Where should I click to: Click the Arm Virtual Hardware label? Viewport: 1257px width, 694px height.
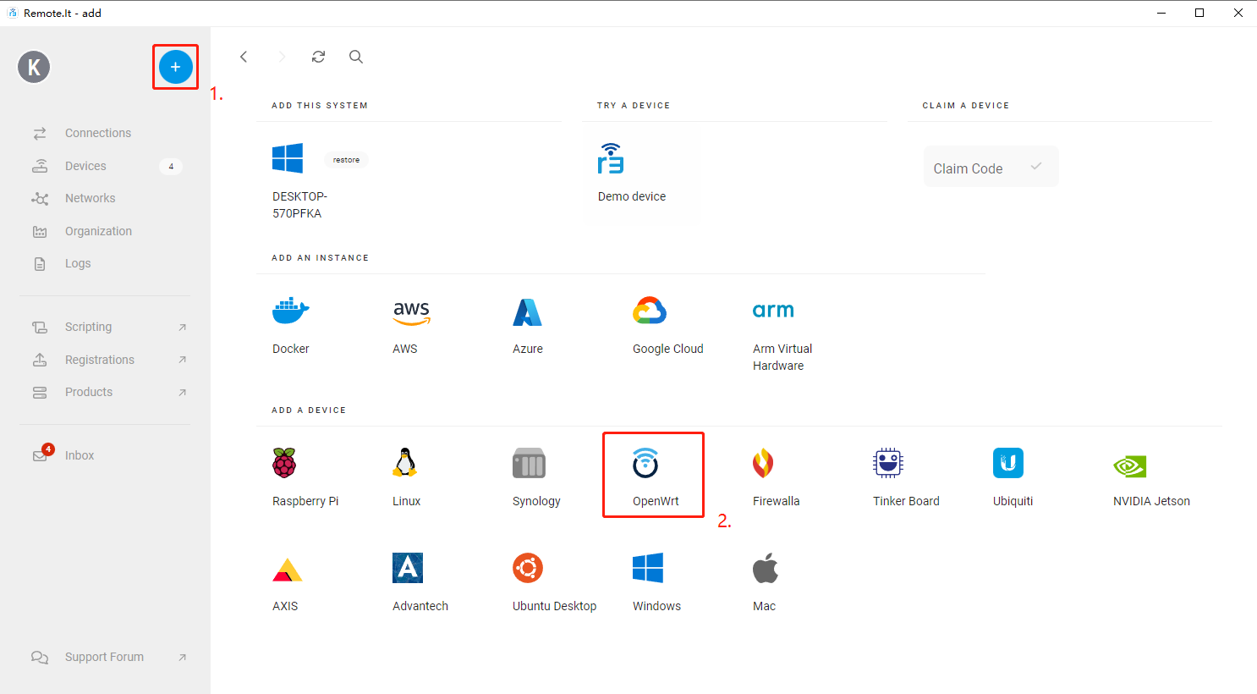pyautogui.click(x=782, y=357)
